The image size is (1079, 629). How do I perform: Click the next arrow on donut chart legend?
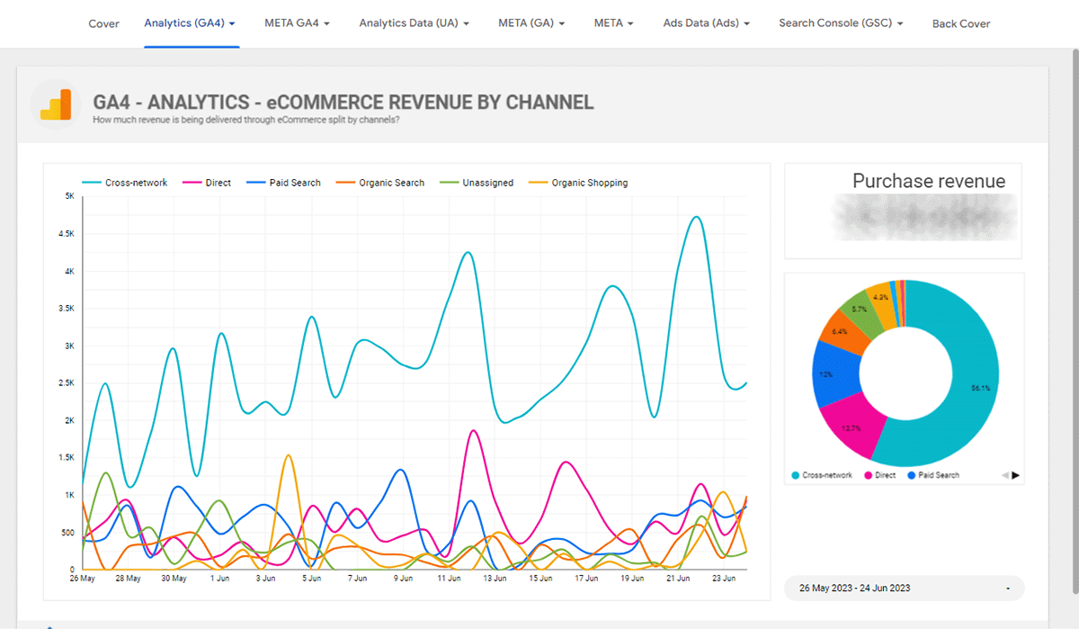[x=1016, y=475]
